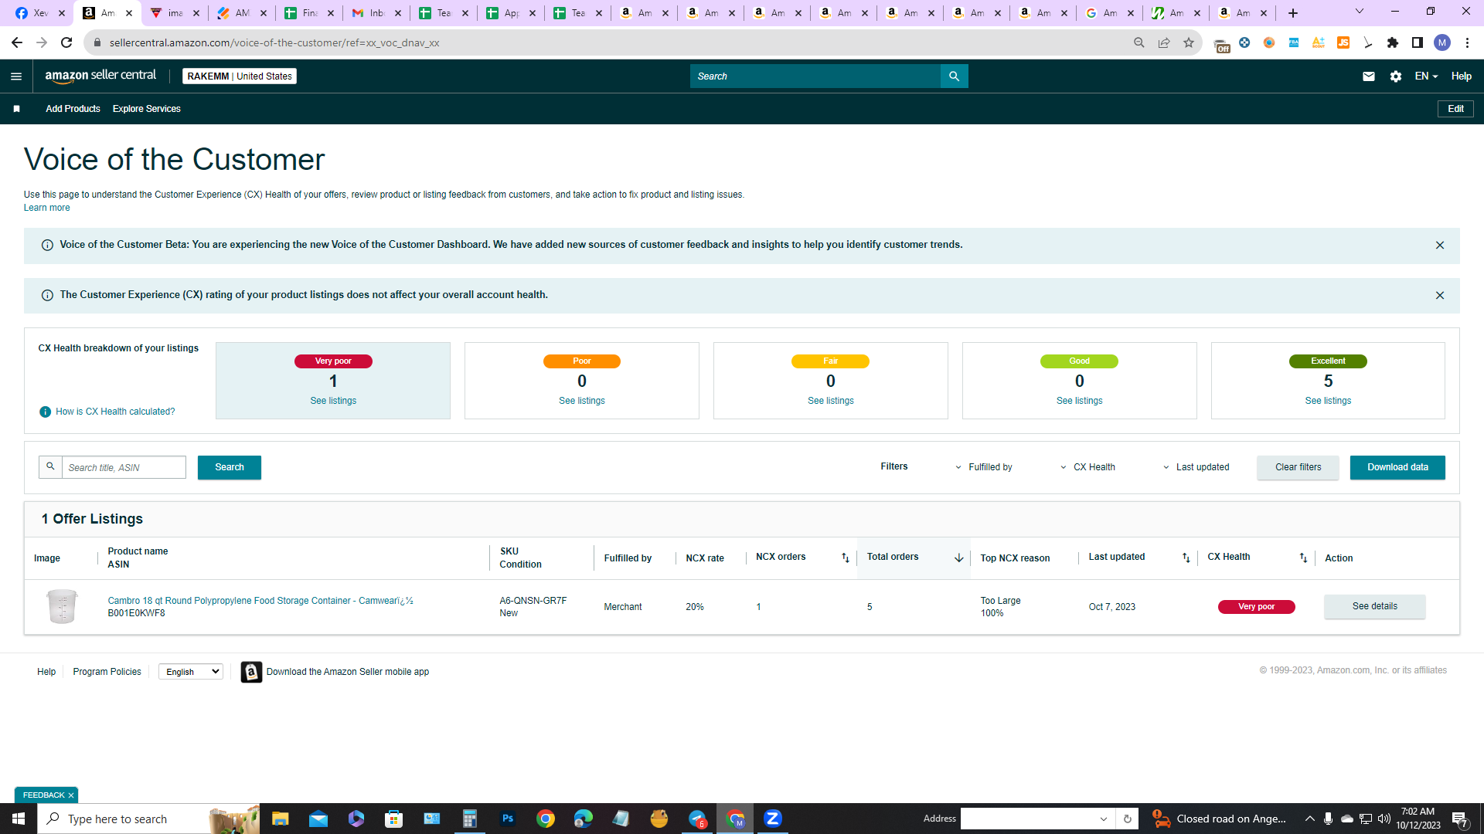Dismiss the Voice of the Customer Beta banner
This screenshot has height=834, width=1484.
click(1439, 246)
